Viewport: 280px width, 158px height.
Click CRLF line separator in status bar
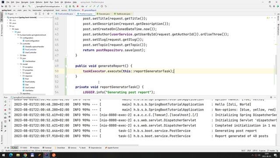pyautogui.click(x=249, y=151)
